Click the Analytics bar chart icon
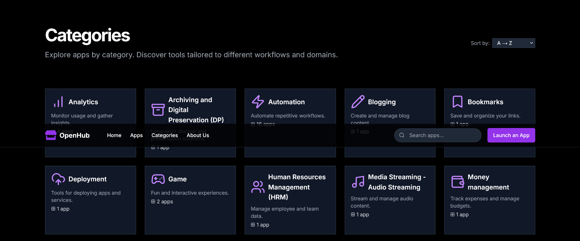 tap(58, 102)
